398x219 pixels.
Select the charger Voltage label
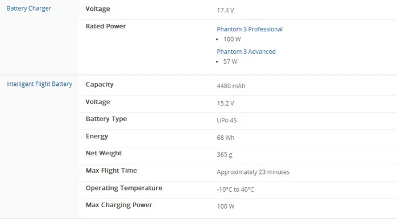[98, 9]
